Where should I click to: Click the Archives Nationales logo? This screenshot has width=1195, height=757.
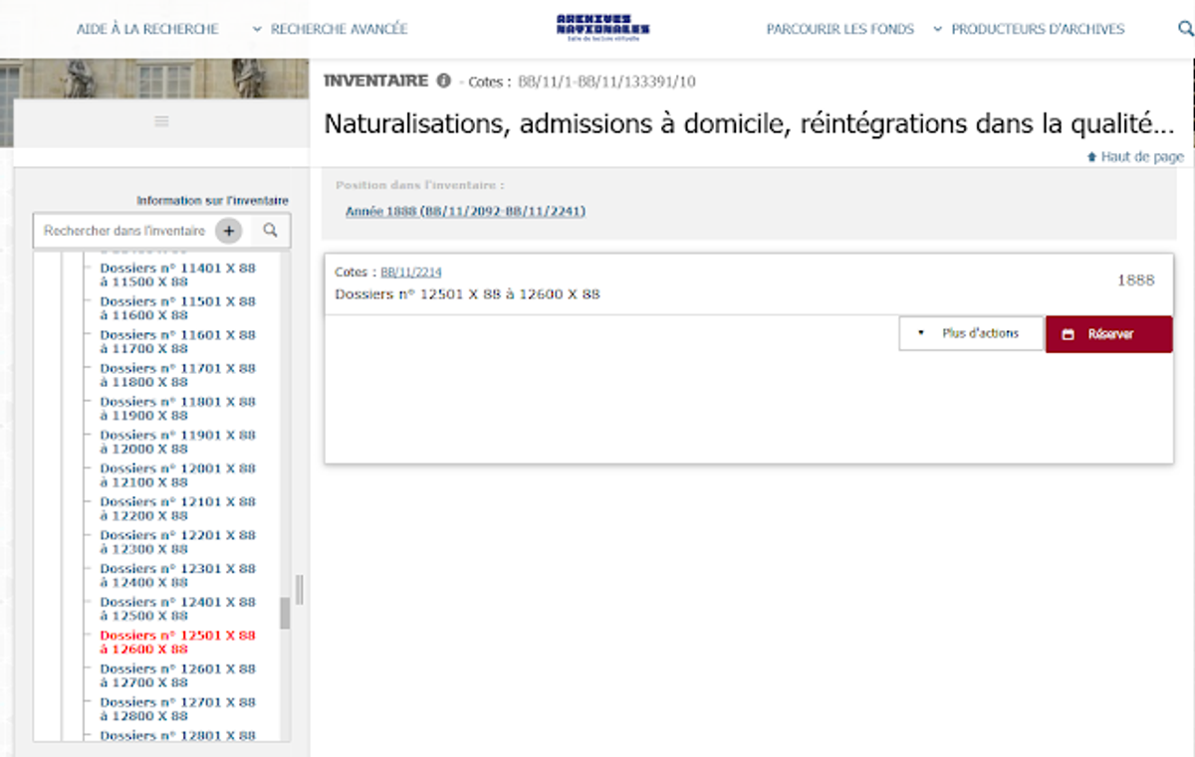coord(603,28)
